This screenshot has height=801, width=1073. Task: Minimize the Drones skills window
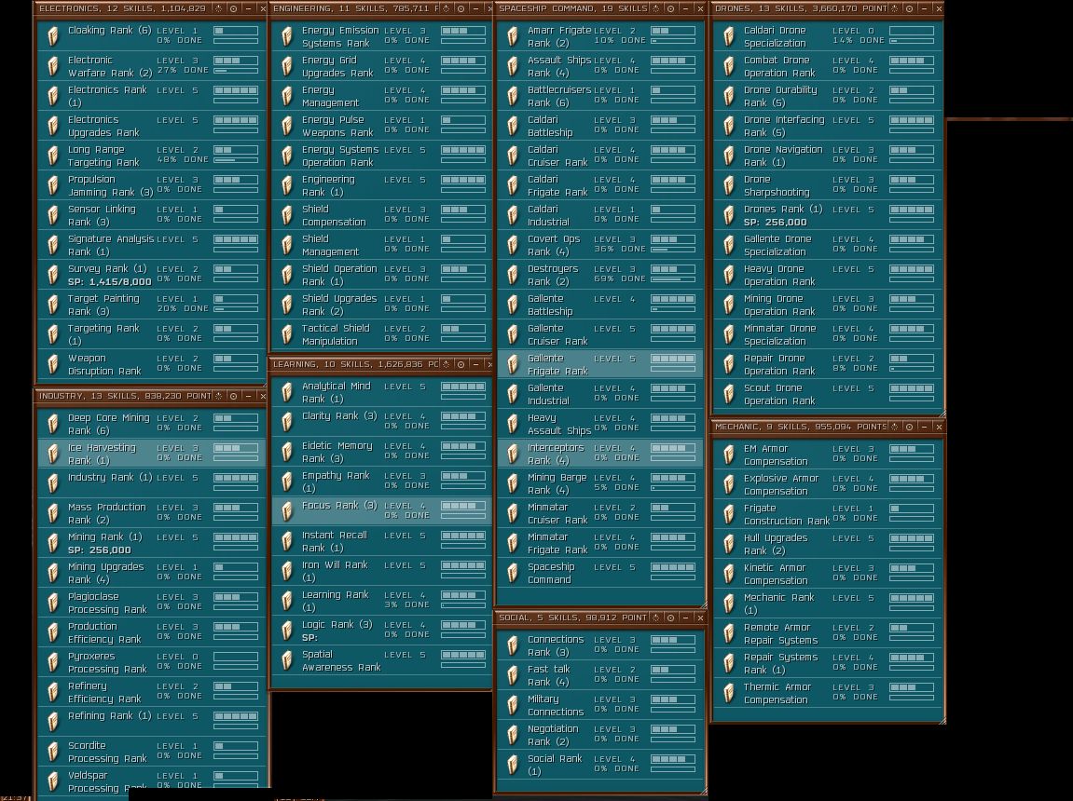pyautogui.click(x=924, y=9)
